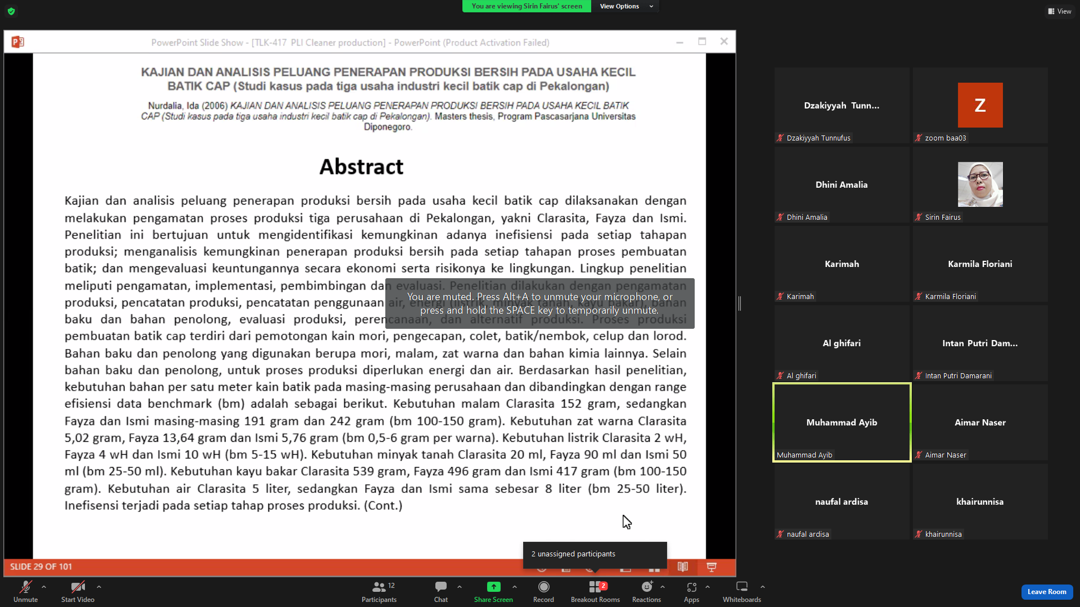Open the Chat panel
This screenshot has height=607, width=1080.
tap(441, 591)
